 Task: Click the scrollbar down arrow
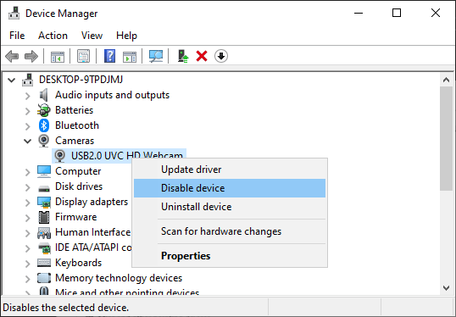point(446,288)
